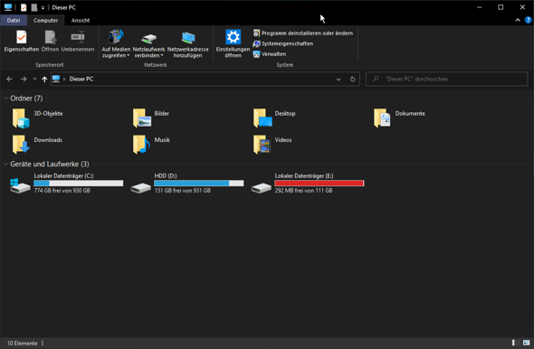
Task: Maximize the Dieser PC window
Action: point(501,7)
